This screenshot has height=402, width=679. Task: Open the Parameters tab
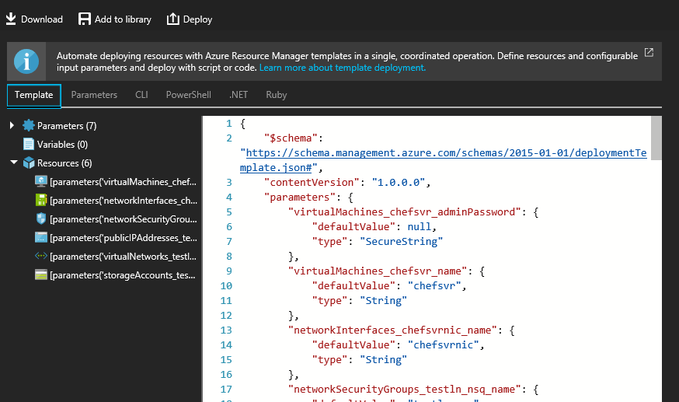(94, 95)
